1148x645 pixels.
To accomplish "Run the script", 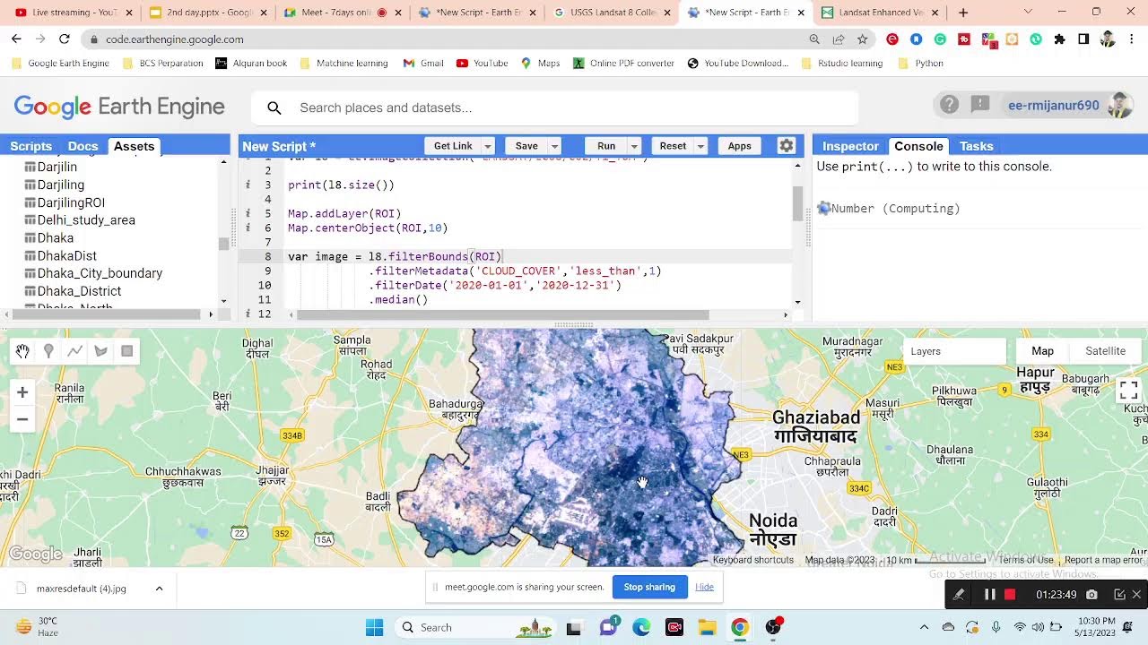I will tap(606, 146).
